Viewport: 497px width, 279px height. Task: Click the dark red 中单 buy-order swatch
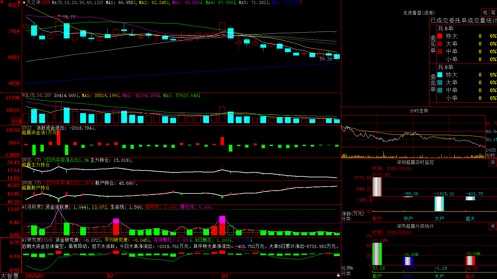440,51
